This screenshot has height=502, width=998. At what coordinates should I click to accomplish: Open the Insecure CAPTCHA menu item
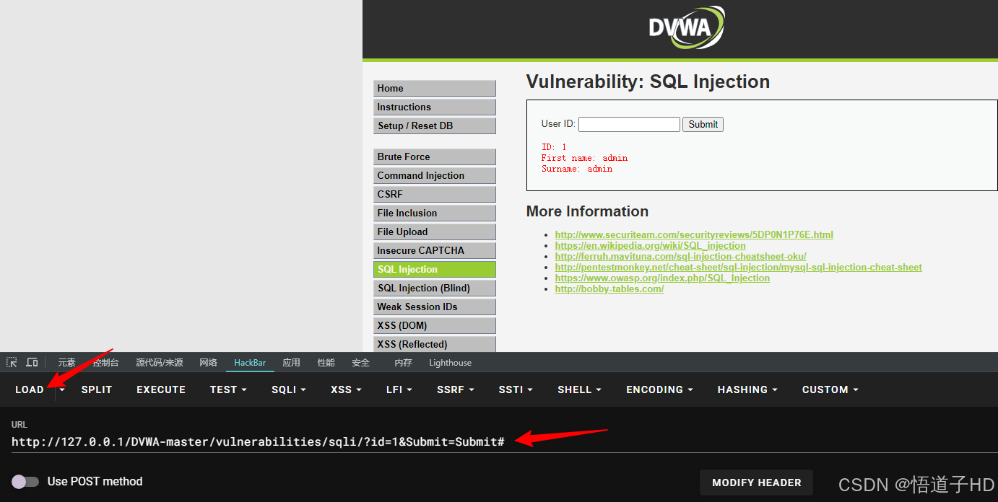coord(435,250)
